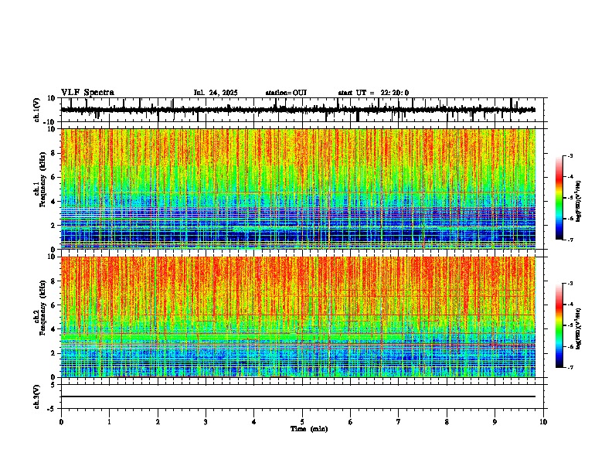Image resolution: width=612 pixels, height=473 pixels.
Task: Click the "VLF Spectra" plot title
Action: click(87, 93)
